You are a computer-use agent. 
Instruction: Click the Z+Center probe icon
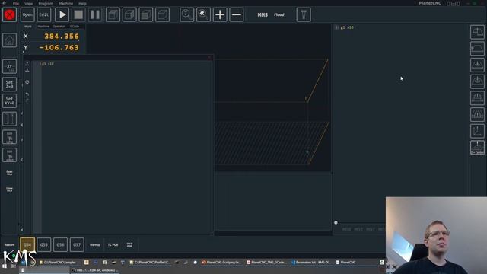pyautogui.click(x=477, y=147)
